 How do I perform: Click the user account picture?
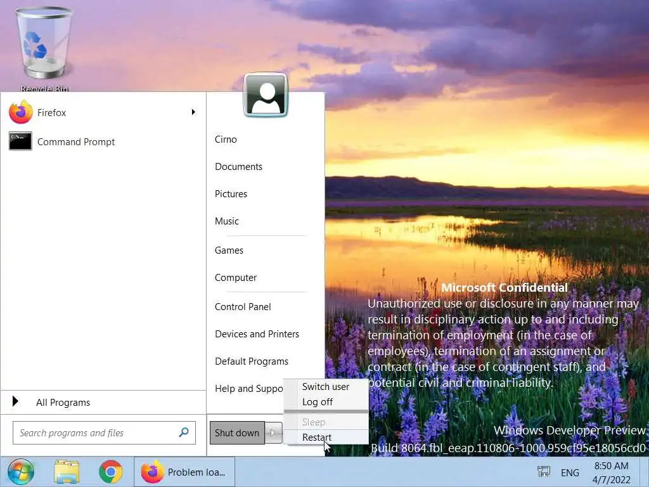click(x=266, y=95)
